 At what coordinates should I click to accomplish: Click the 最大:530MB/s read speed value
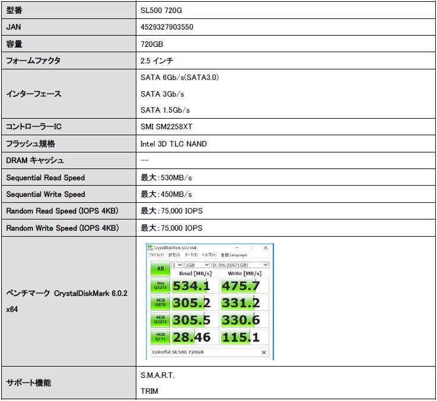pyautogui.click(x=166, y=177)
